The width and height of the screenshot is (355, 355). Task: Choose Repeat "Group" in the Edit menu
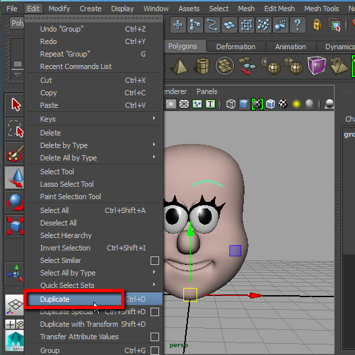coord(93,54)
